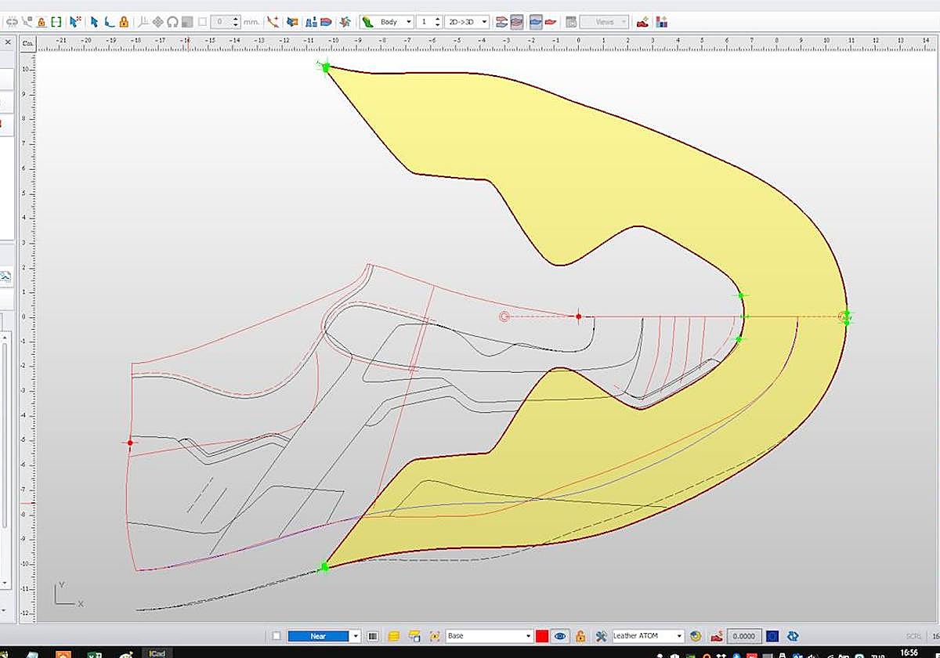
Task: Click the 0.0000 value field
Action: coord(743,636)
